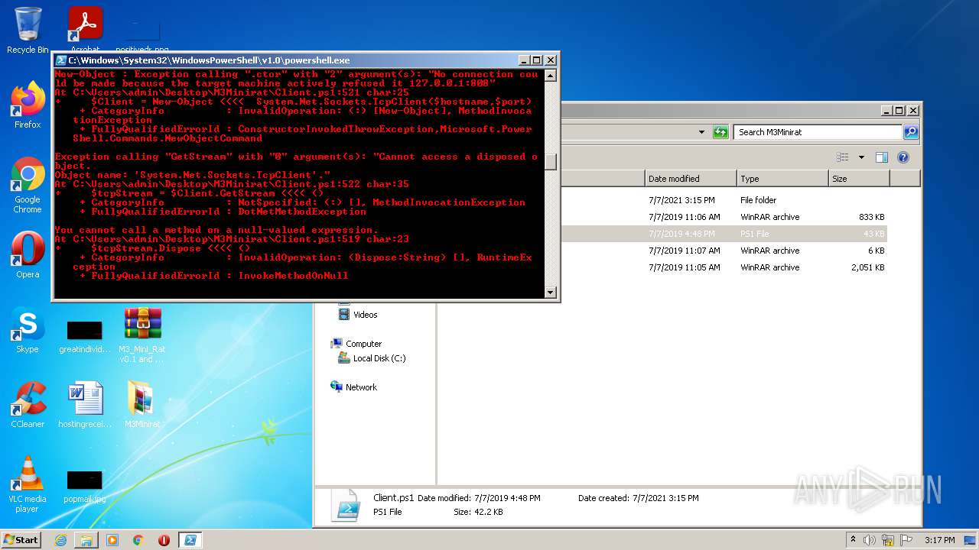Click the PowerShell window system menu icon
979x550 pixels.
(x=61, y=60)
